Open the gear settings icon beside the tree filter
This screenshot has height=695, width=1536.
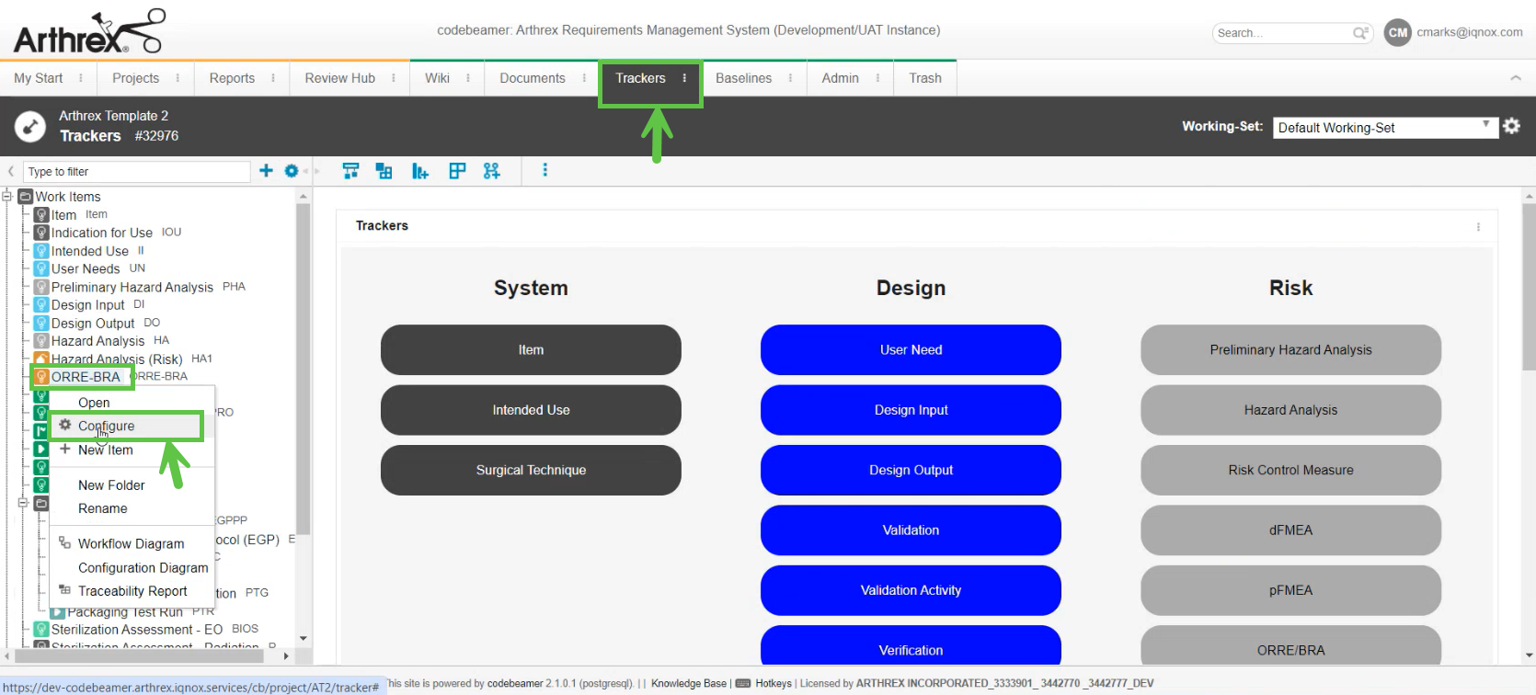[292, 171]
